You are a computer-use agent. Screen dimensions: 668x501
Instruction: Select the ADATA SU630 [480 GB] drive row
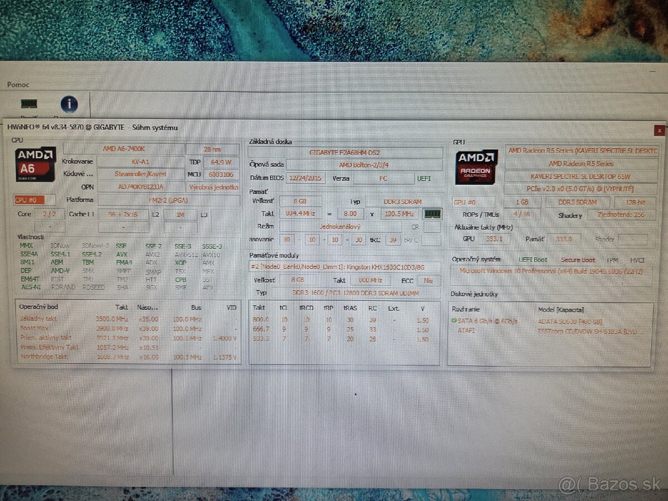(551, 321)
